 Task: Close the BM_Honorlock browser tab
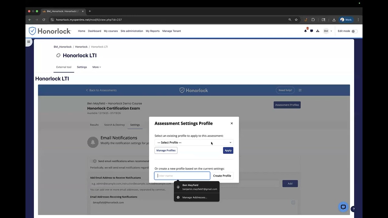tap(83, 11)
